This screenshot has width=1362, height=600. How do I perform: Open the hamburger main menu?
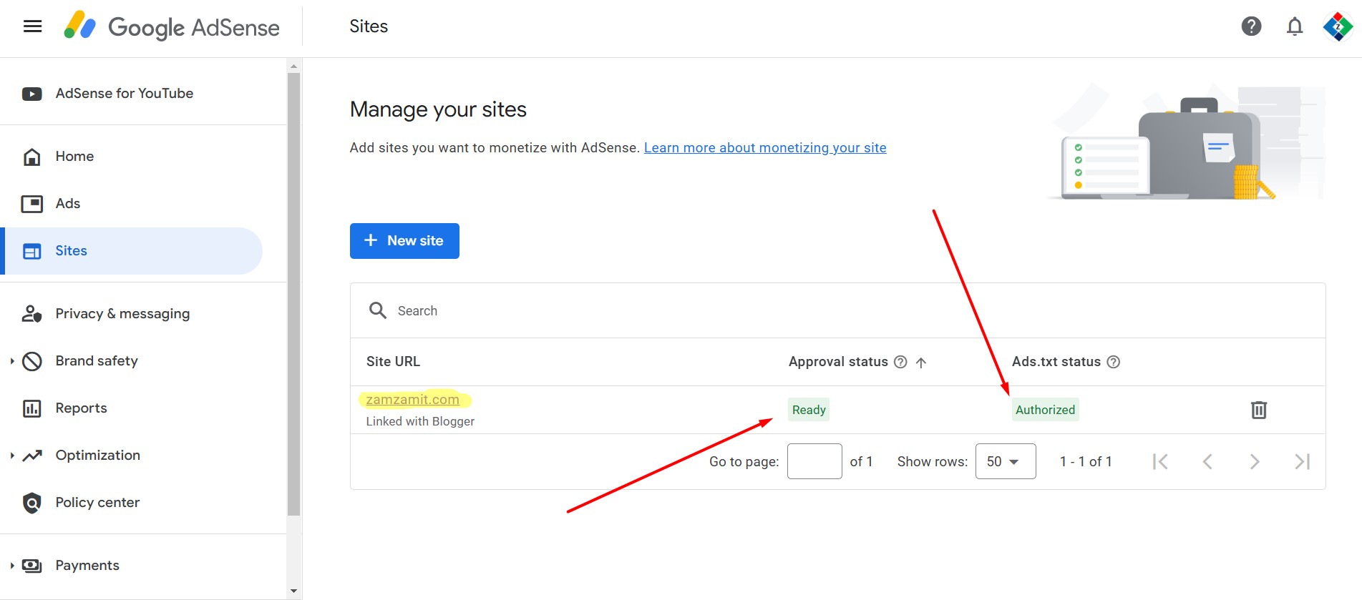(33, 26)
